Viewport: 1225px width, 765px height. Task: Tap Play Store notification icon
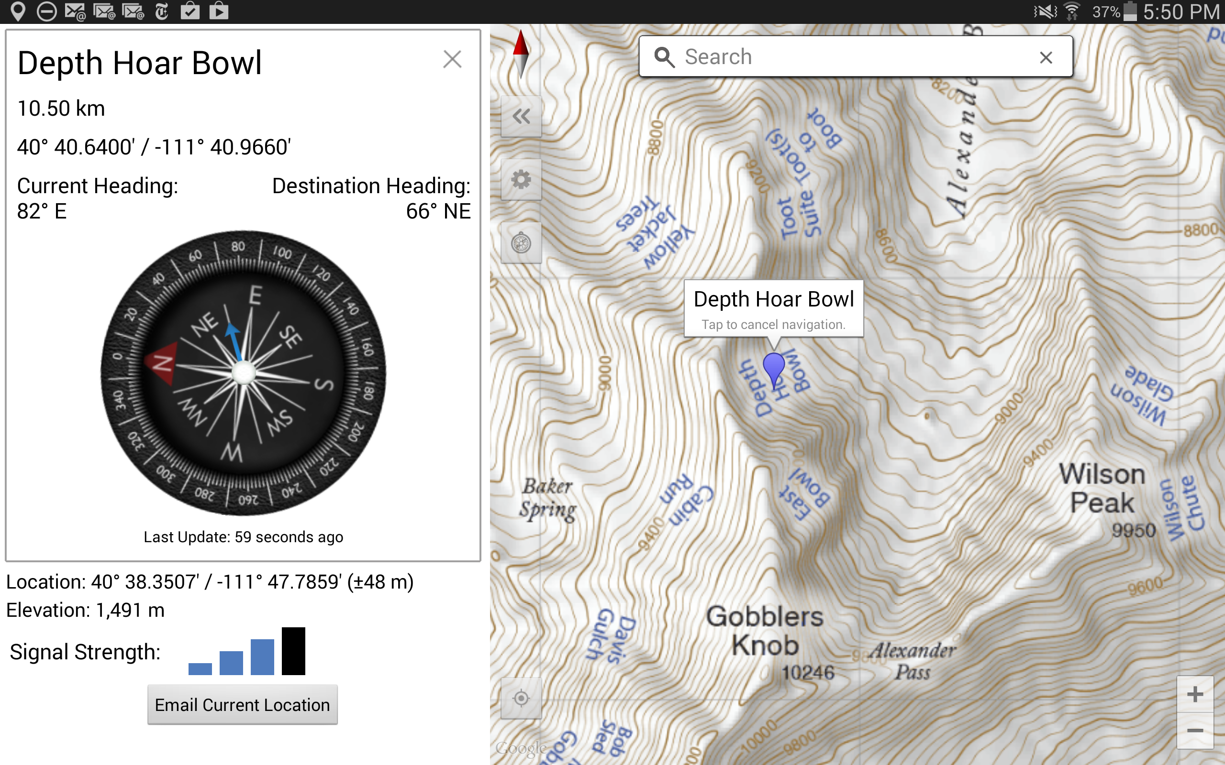pos(219,11)
